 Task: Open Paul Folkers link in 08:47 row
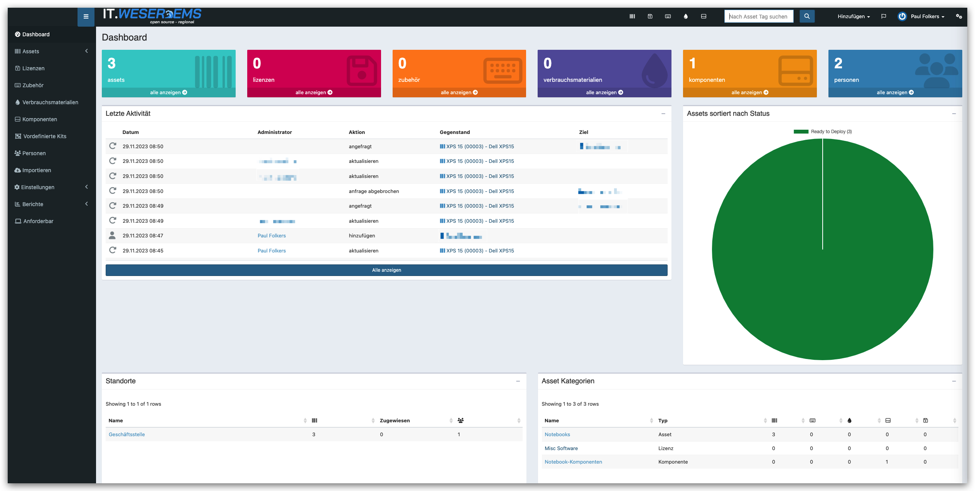[272, 236]
